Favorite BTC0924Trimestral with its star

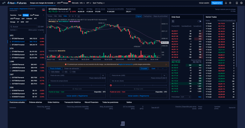tap(10, 45)
